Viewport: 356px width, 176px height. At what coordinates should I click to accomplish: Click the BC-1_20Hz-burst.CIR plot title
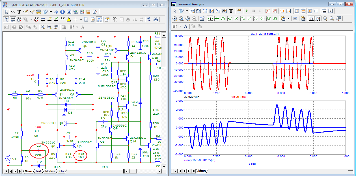coord(265,33)
